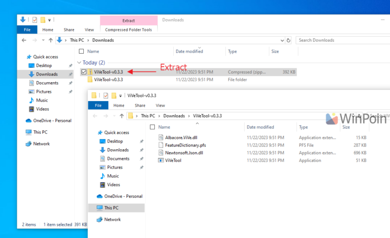
Task: Select Newtonsoft.Json.dll file
Action: coord(184,153)
